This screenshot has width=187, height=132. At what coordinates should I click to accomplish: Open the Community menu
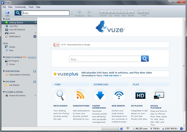pos(21,7)
